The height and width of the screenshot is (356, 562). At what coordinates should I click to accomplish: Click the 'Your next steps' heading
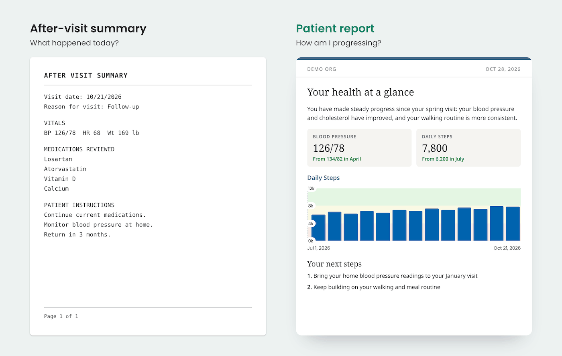[x=334, y=264]
